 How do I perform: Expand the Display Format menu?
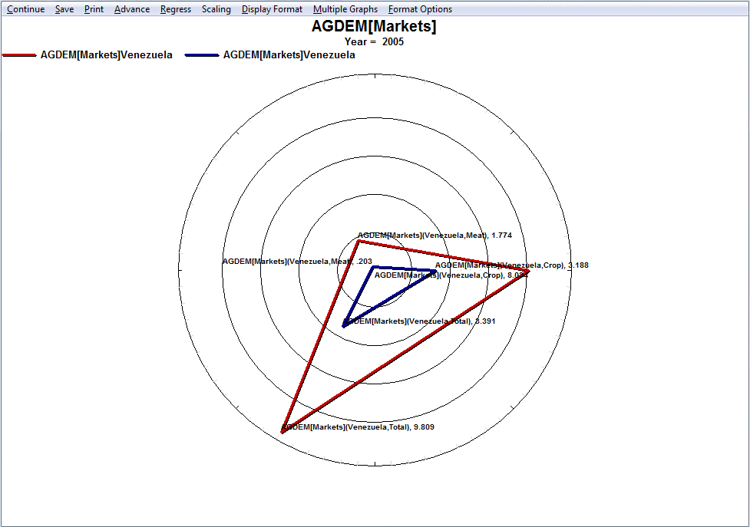272,9
